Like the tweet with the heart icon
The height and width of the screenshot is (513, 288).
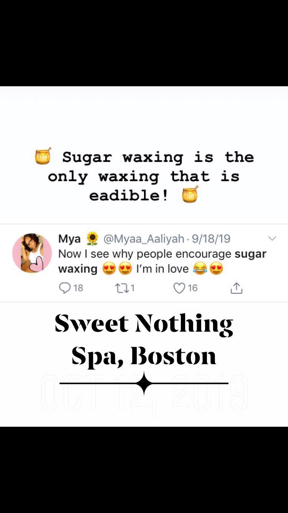pyautogui.click(x=179, y=288)
